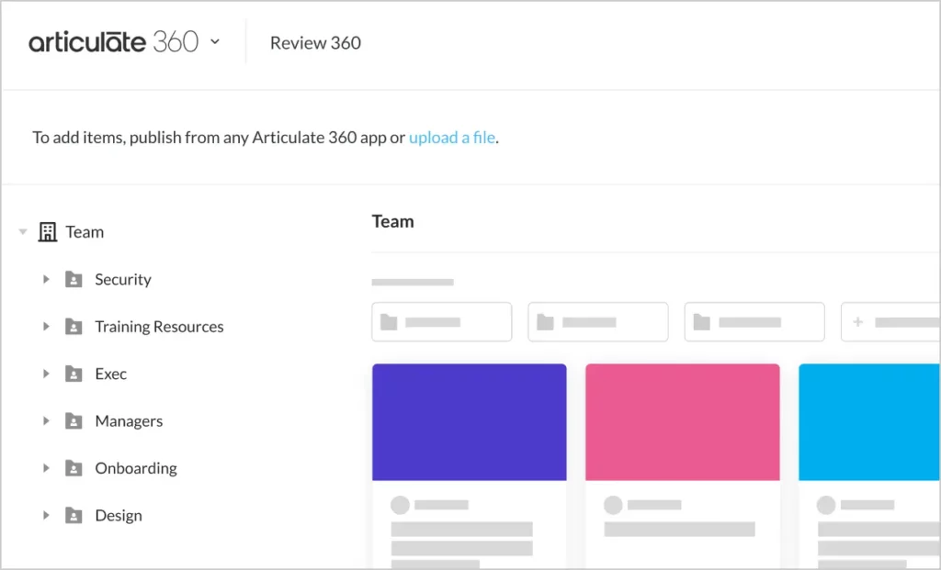Image resolution: width=941 pixels, height=570 pixels.
Task: Expand the Managers folder arrow
Action: coord(46,421)
